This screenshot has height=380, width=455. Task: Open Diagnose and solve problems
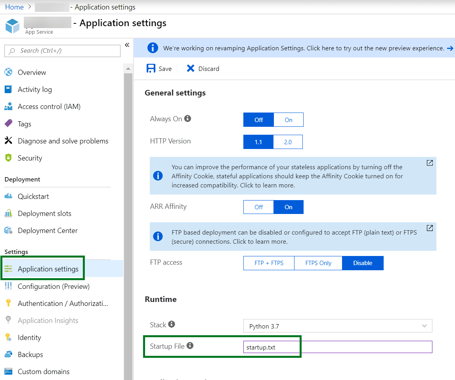click(63, 141)
